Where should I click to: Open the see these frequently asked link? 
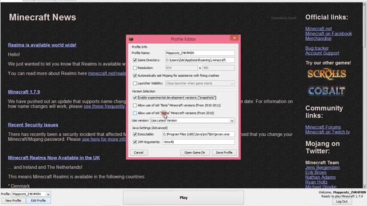(x=104, y=106)
